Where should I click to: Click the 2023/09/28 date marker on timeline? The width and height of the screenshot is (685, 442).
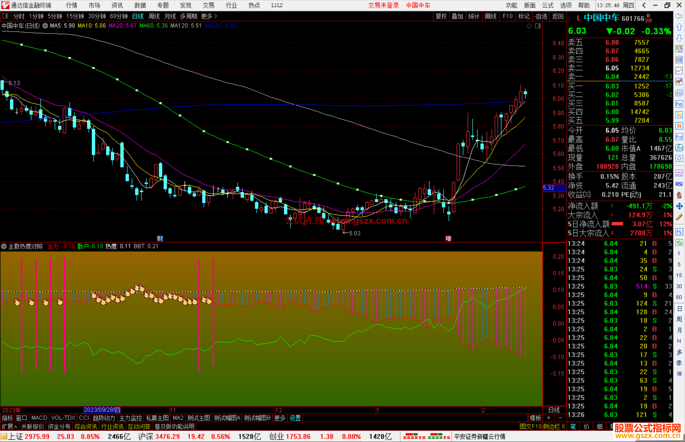102,410
